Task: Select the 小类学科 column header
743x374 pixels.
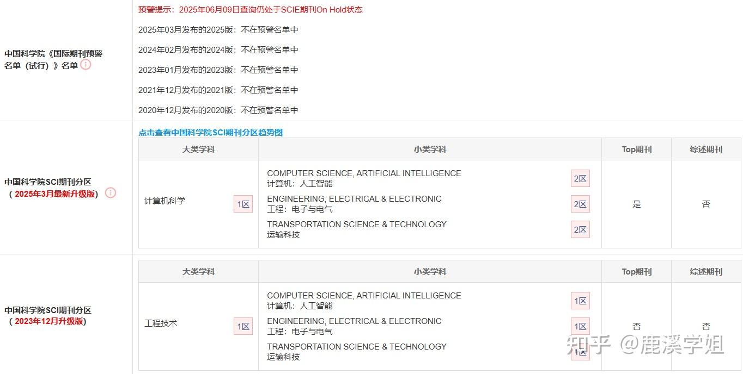Action: (x=430, y=149)
